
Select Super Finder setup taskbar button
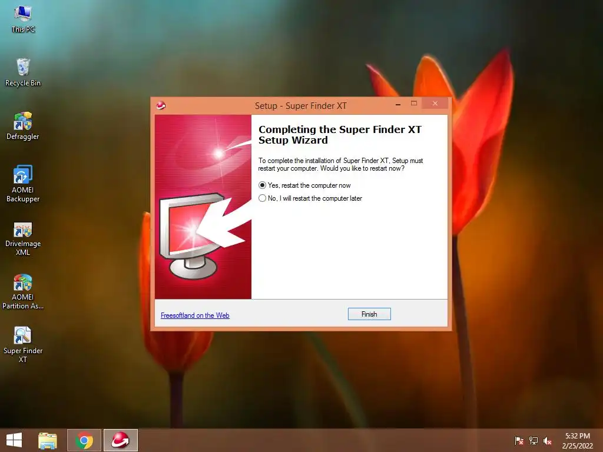tap(120, 440)
